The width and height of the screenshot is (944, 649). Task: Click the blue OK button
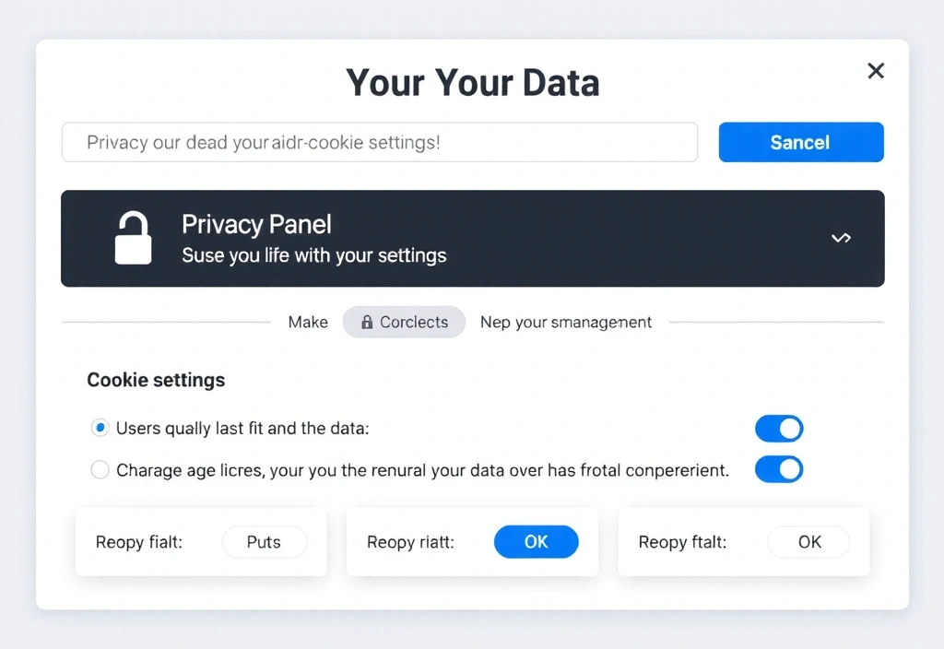pos(536,542)
